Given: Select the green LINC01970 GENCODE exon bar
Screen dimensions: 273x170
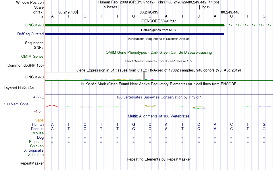Looking at the screenshot, I should (134, 25).
